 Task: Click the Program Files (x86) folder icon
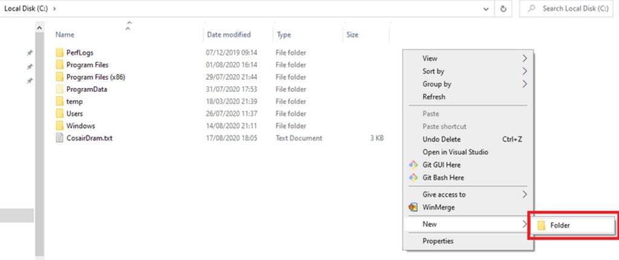[x=59, y=77]
